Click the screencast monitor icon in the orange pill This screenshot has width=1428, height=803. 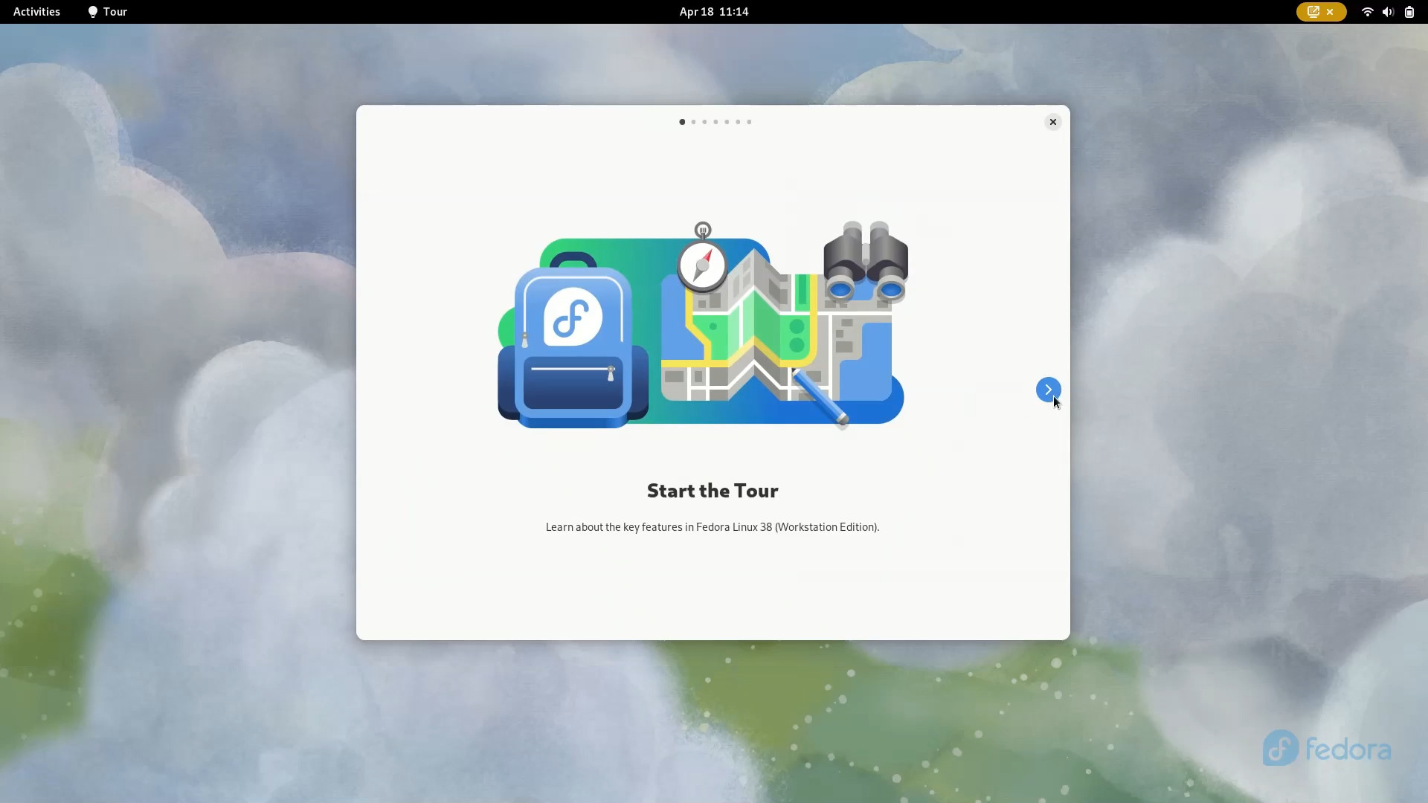pyautogui.click(x=1313, y=12)
